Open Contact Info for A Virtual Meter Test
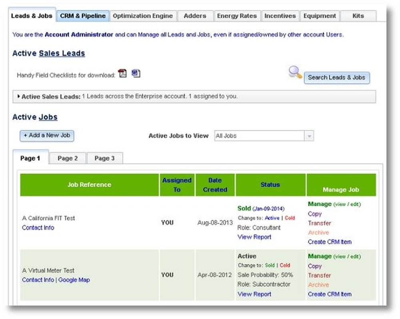400x319 pixels. click(x=38, y=280)
